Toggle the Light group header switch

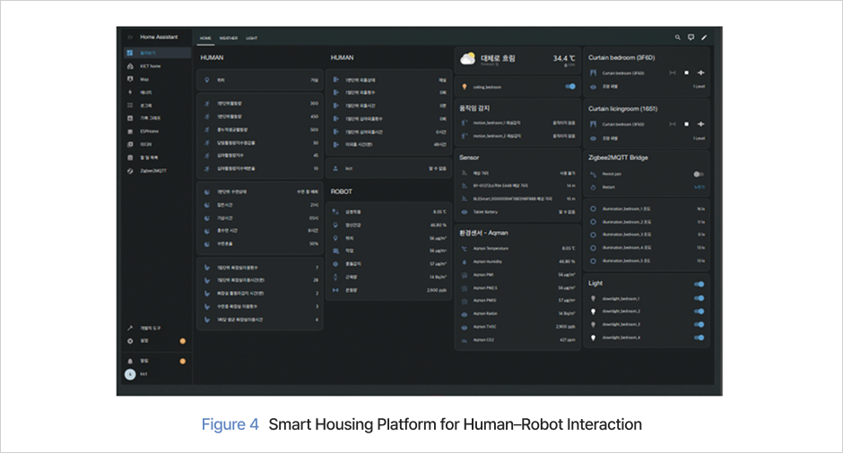pyautogui.click(x=699, y=284)
